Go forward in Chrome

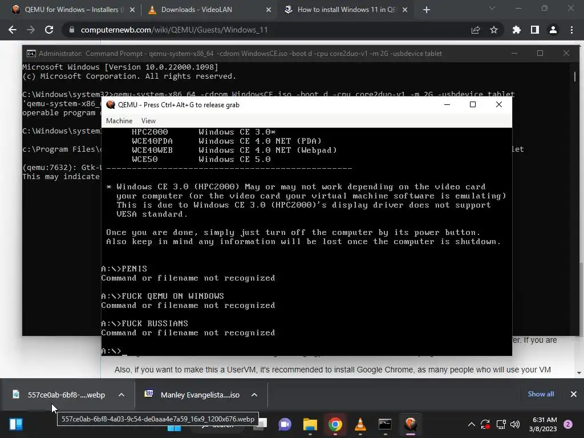(x=31, y=30)
